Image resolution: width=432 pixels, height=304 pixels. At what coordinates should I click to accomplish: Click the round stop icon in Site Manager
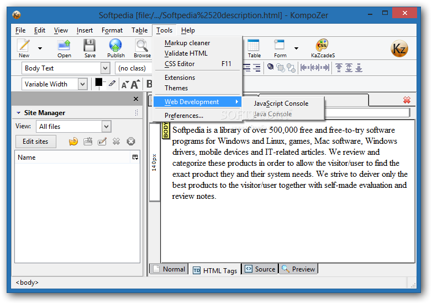point(131,142)
